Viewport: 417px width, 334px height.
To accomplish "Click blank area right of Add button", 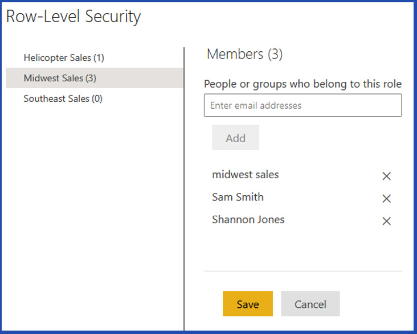I will click(330, 138).
